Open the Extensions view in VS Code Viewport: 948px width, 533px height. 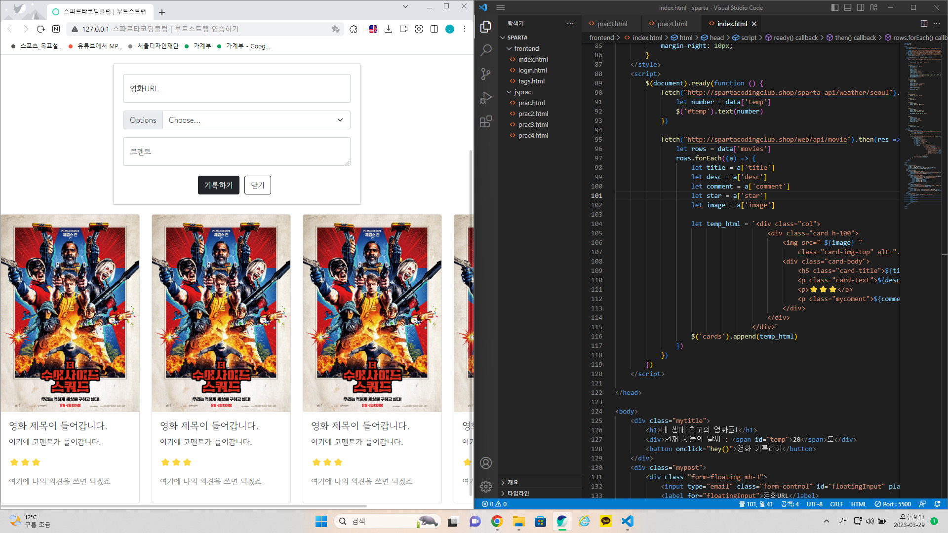point(486,121)
